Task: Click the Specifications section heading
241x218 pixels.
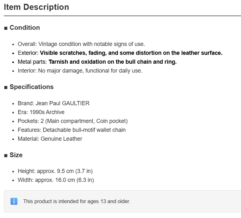Action: coord(32,87)
